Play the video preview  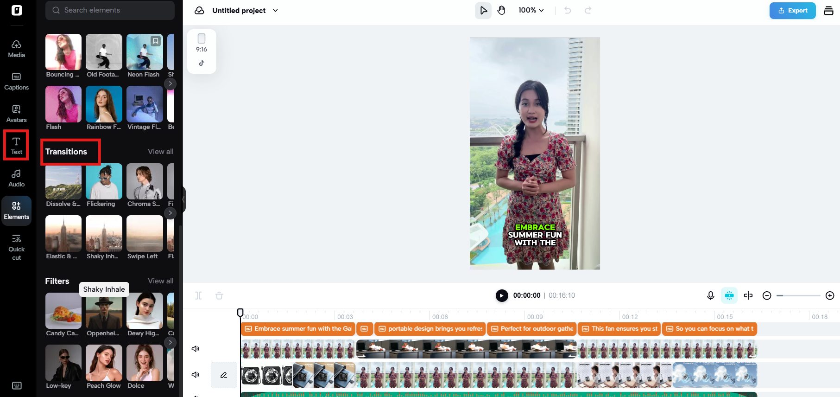pyautogui.click(x=502, y=295)
